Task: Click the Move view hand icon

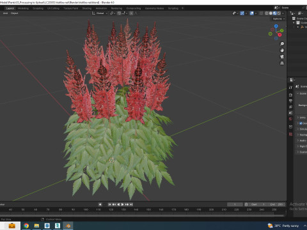Action: pyautogui.click(x=282, y=50)
